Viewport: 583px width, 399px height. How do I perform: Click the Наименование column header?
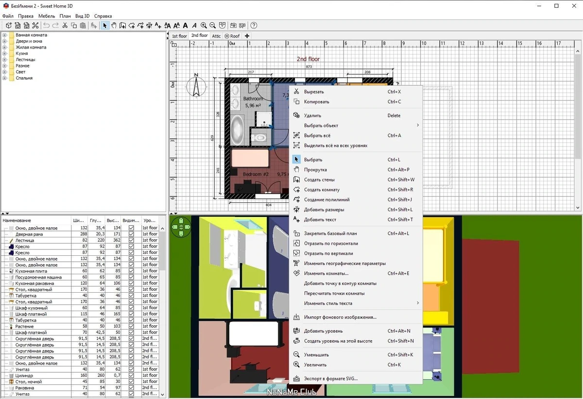[x=35, y=220]
